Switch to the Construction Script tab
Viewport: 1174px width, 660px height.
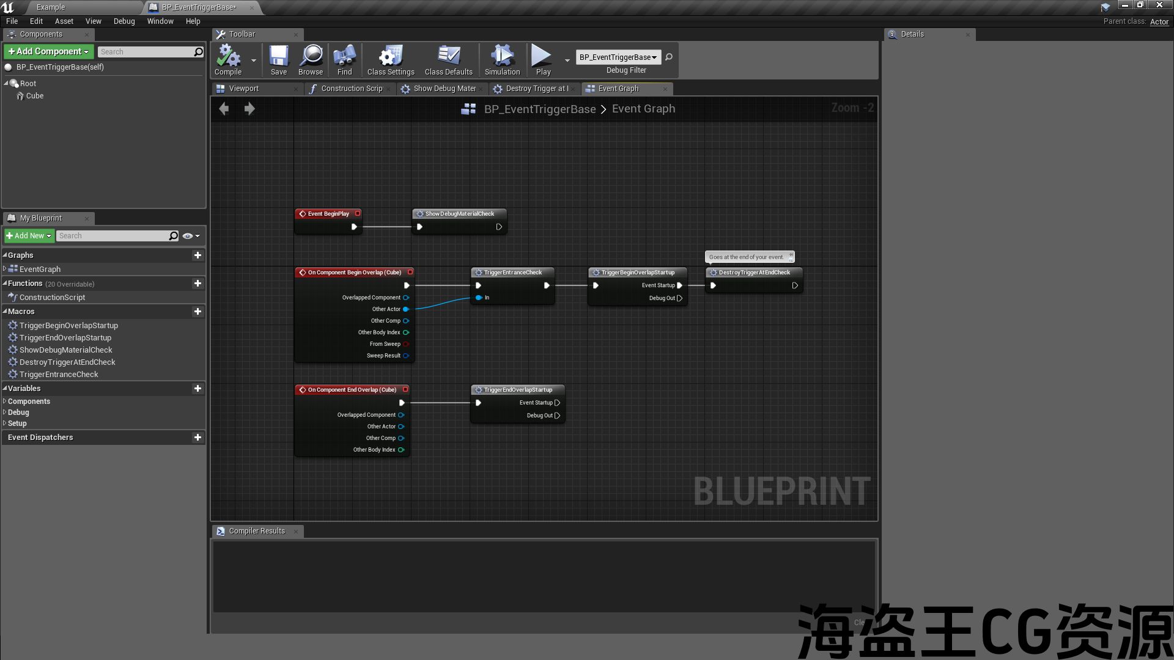(351, 89)
